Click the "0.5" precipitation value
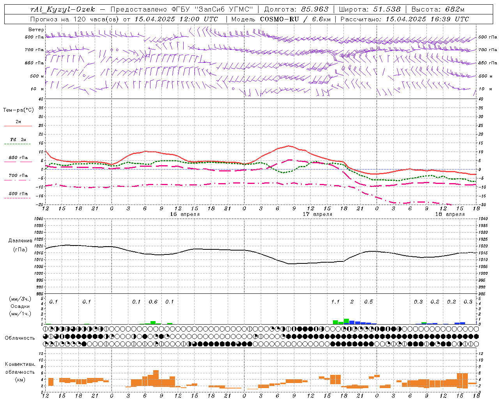Viewport: 499px width, 399px height. pos(368,302)
